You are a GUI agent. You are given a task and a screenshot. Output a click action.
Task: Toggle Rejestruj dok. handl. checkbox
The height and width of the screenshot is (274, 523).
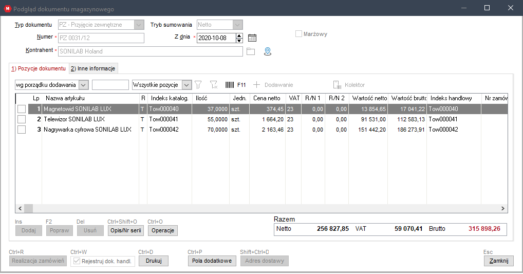[x=77, y=261]
